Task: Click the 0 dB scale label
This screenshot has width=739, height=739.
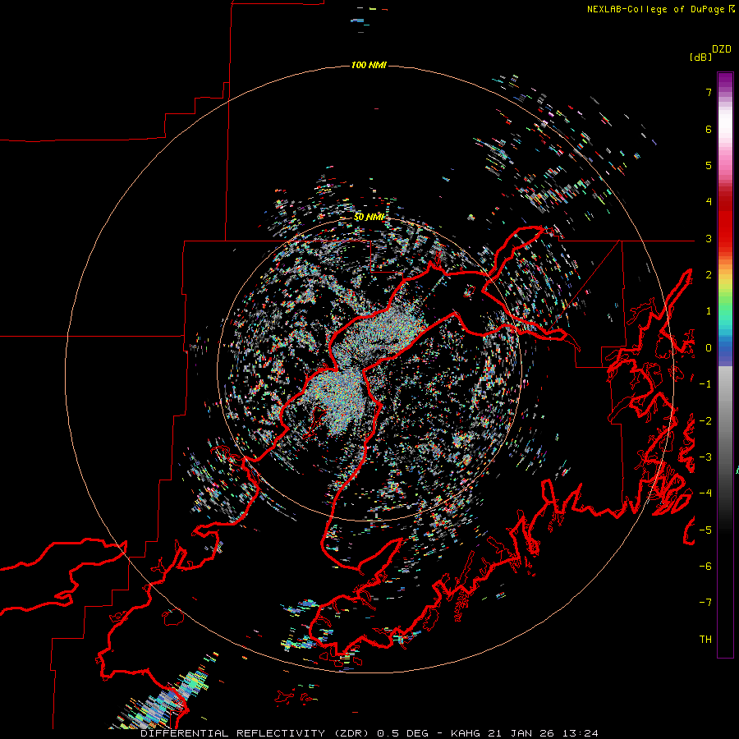Action: pos(709,348)
